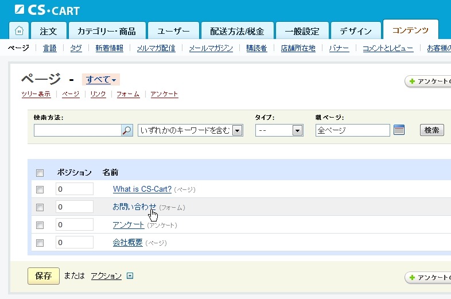Open the すべて page filter dropdown

pos(101,79)
